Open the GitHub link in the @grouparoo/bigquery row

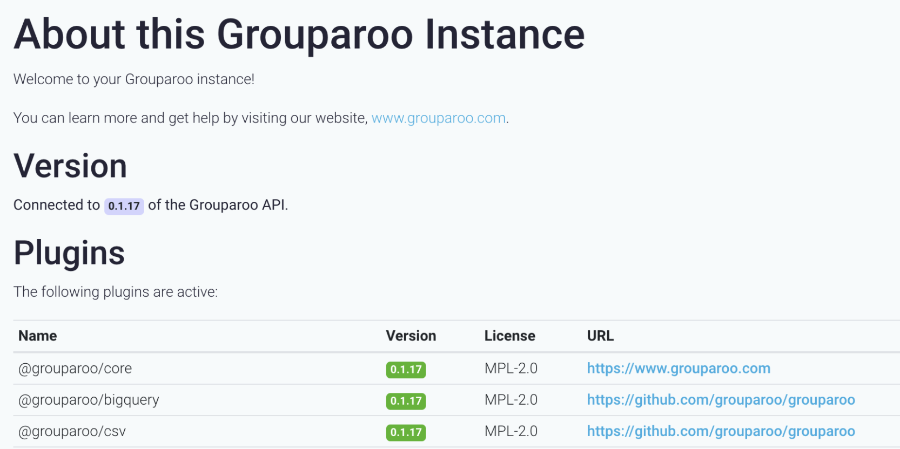(721, 400)
